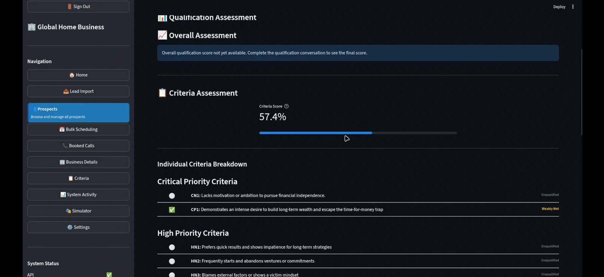
Task: Click the HN2 status circle
Action: [172, 262]
